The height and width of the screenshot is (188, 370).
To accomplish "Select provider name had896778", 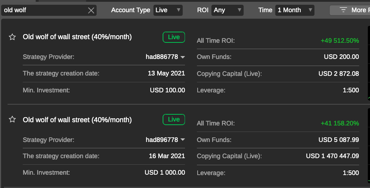I will (162, 140).
